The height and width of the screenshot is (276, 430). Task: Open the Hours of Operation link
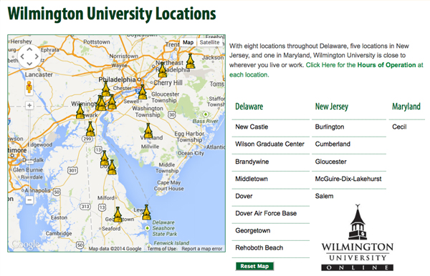pos(386,65)
